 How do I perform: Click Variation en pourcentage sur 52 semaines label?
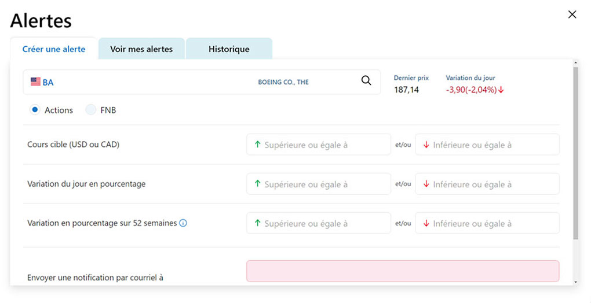[102, 223]
